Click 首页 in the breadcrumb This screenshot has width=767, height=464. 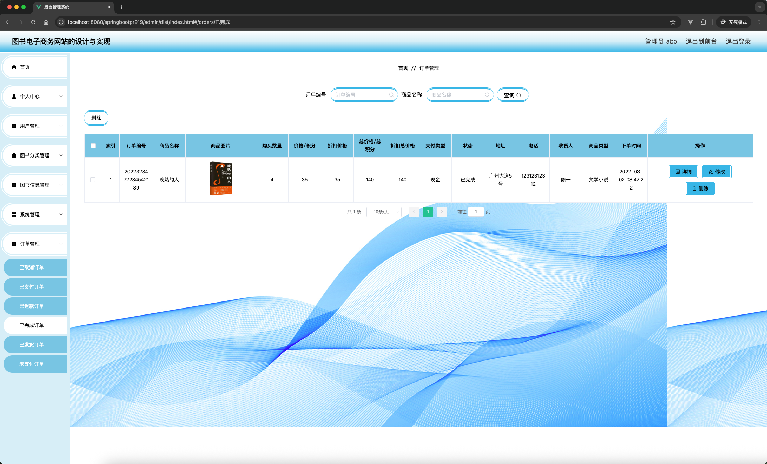click(x=403, y=68)
